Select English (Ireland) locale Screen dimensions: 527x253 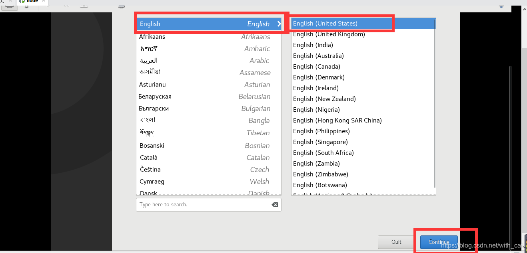(x=363, y=88)
